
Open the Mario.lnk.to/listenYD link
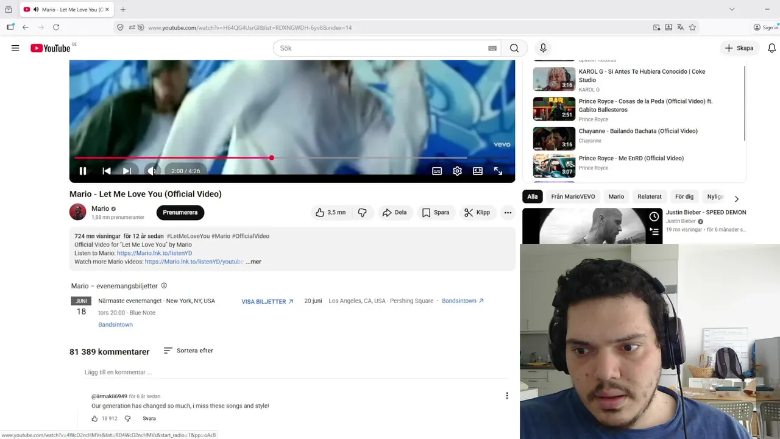154,253
